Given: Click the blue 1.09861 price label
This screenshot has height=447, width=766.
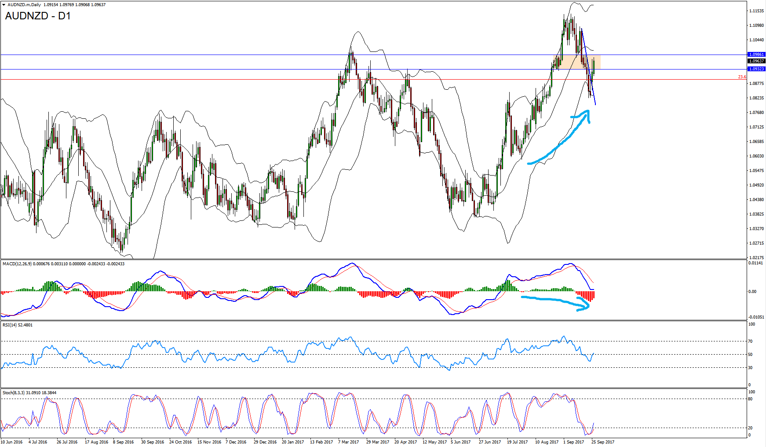Looking at the screenshot, I should (756, 55).
